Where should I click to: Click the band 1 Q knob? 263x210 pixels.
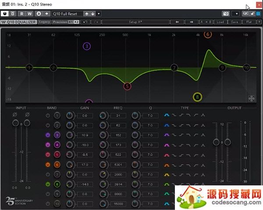pos(135,116)
